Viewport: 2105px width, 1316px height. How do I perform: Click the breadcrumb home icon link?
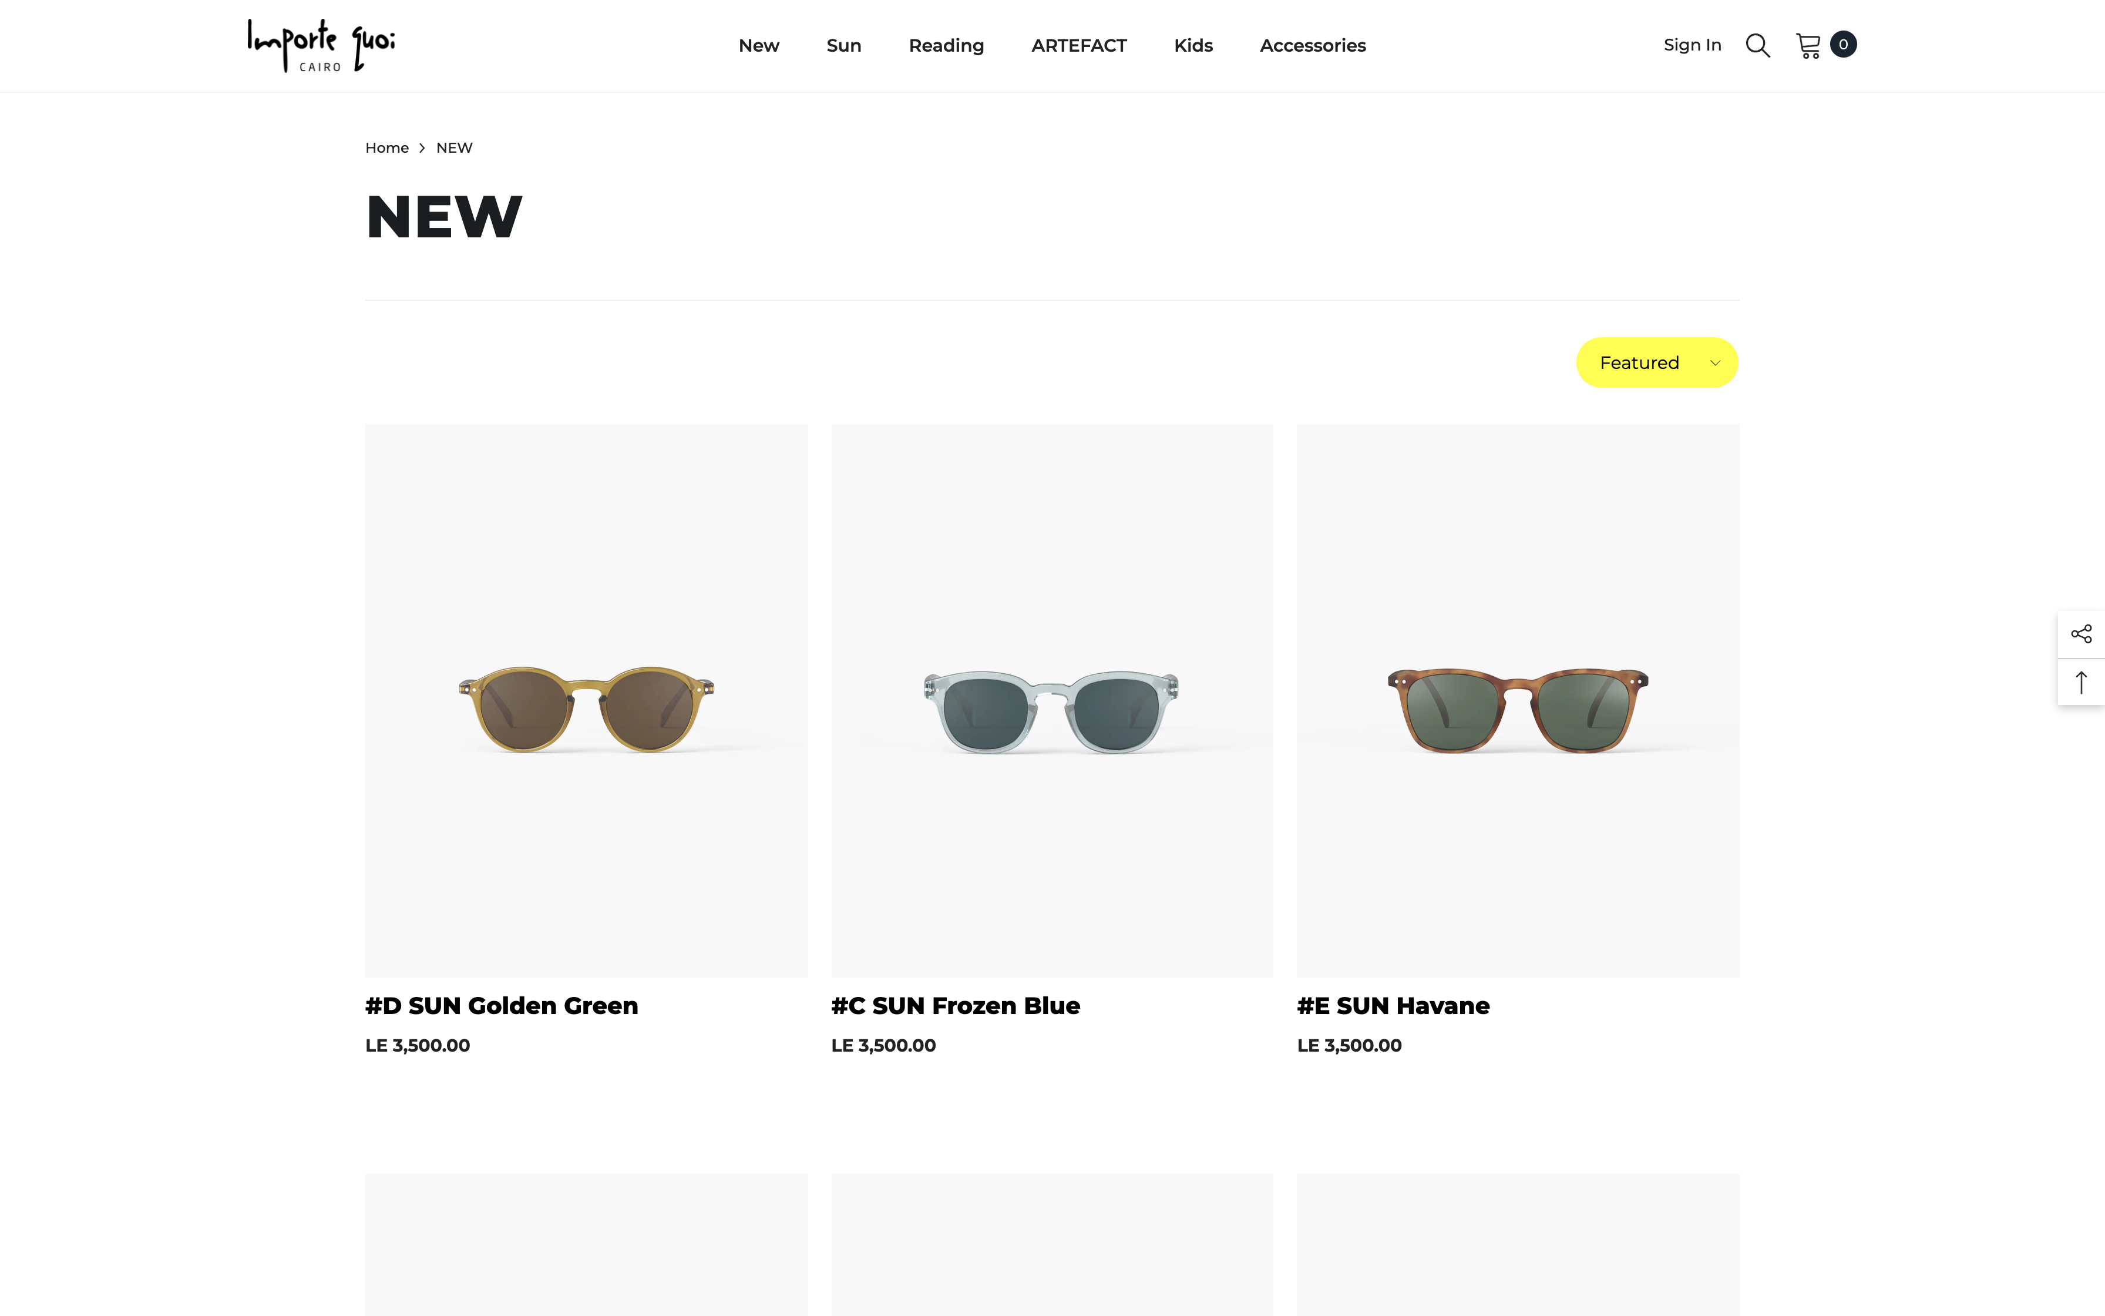pyautogui.click(x=386, y=147)
